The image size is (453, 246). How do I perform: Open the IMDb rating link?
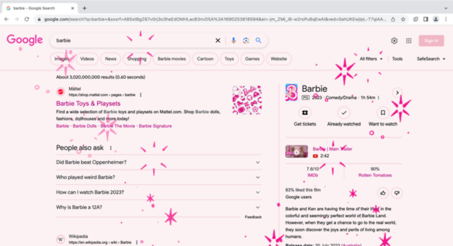click(313, 175)
